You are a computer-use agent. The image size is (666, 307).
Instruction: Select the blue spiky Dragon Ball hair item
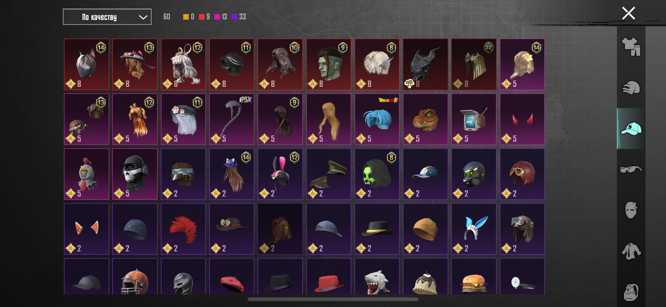377,119
